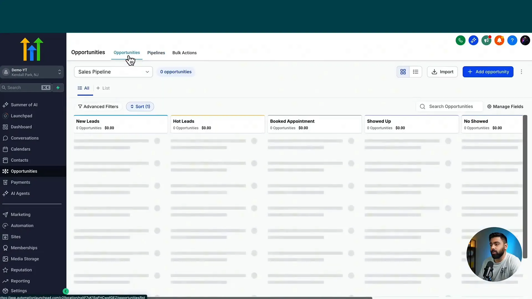Select the Opportunities tab

pyautogui.click(x=127, y=53)
